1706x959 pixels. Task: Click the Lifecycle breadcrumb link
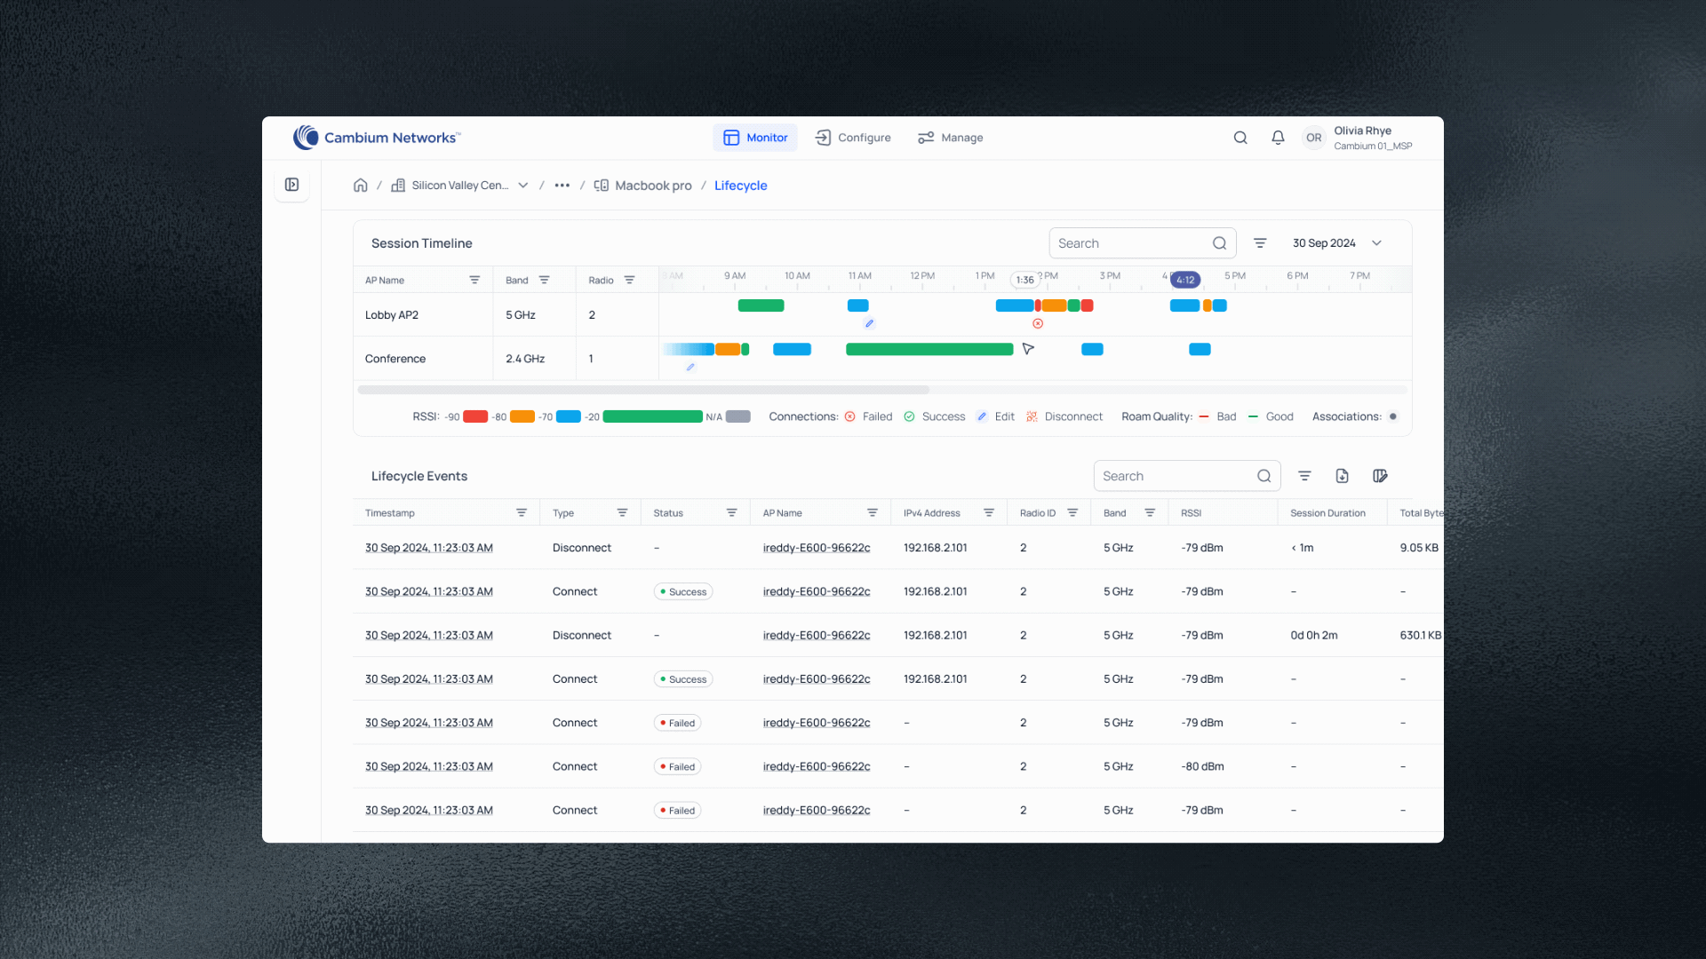point(740,186)
